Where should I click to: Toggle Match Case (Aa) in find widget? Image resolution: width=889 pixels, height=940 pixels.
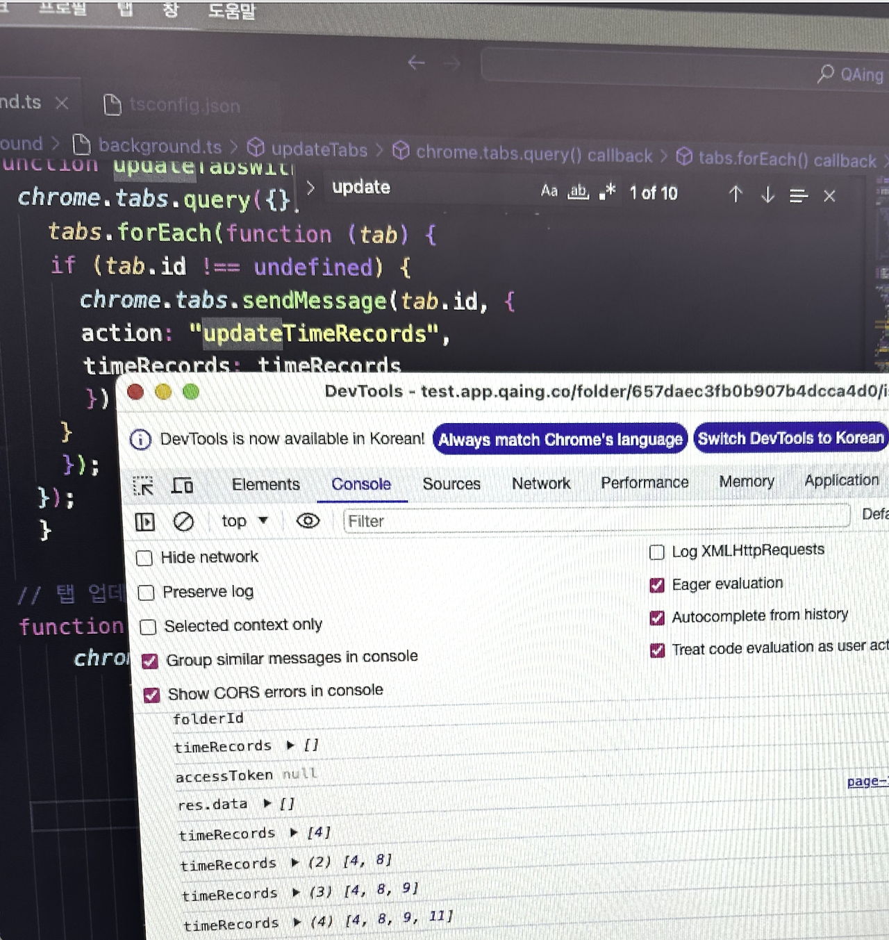(x=549, y=190)
